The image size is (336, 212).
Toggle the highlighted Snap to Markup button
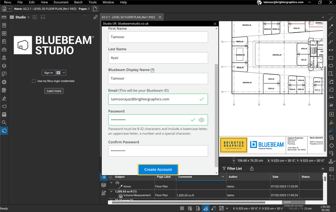click(206, 208)
